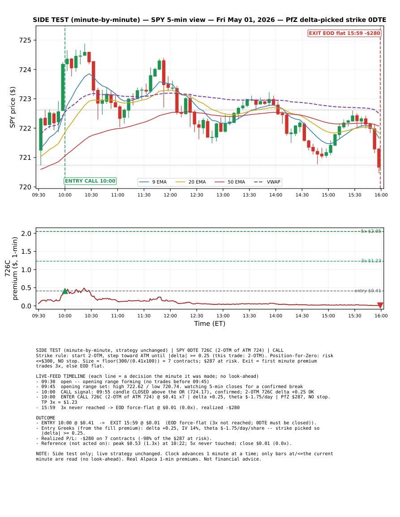Click the Reference peak $0.53 line
The height and width of the screenshot is (517, 400).
coord(163,444)
